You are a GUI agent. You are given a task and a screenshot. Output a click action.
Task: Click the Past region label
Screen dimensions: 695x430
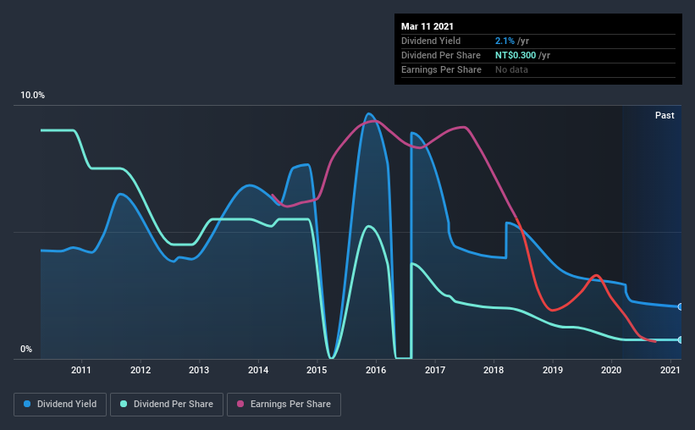665,115
